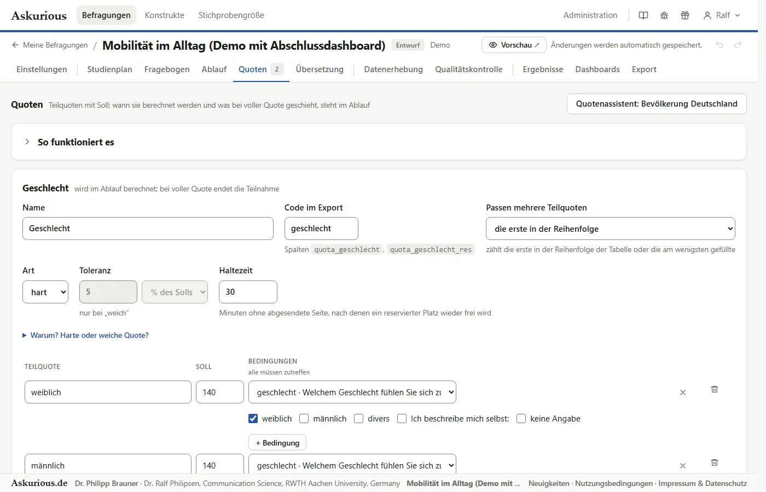The width and height of the screenshot is (766, 492).
Task: Open the gift icon in header
Action: (685, 15)
